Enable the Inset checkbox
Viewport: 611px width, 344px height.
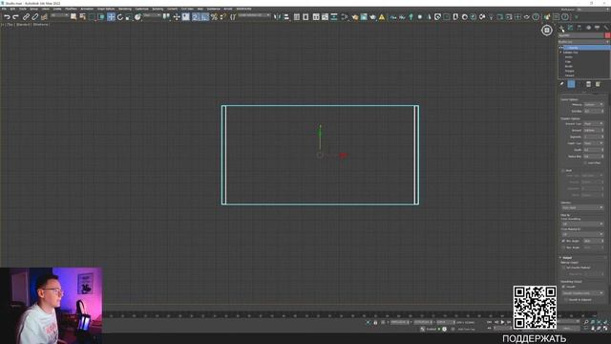[x=562, y=170]
